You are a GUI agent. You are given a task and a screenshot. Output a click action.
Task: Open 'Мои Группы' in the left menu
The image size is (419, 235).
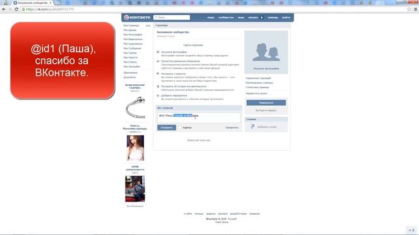pyautogui.click(x=130, y=53)
